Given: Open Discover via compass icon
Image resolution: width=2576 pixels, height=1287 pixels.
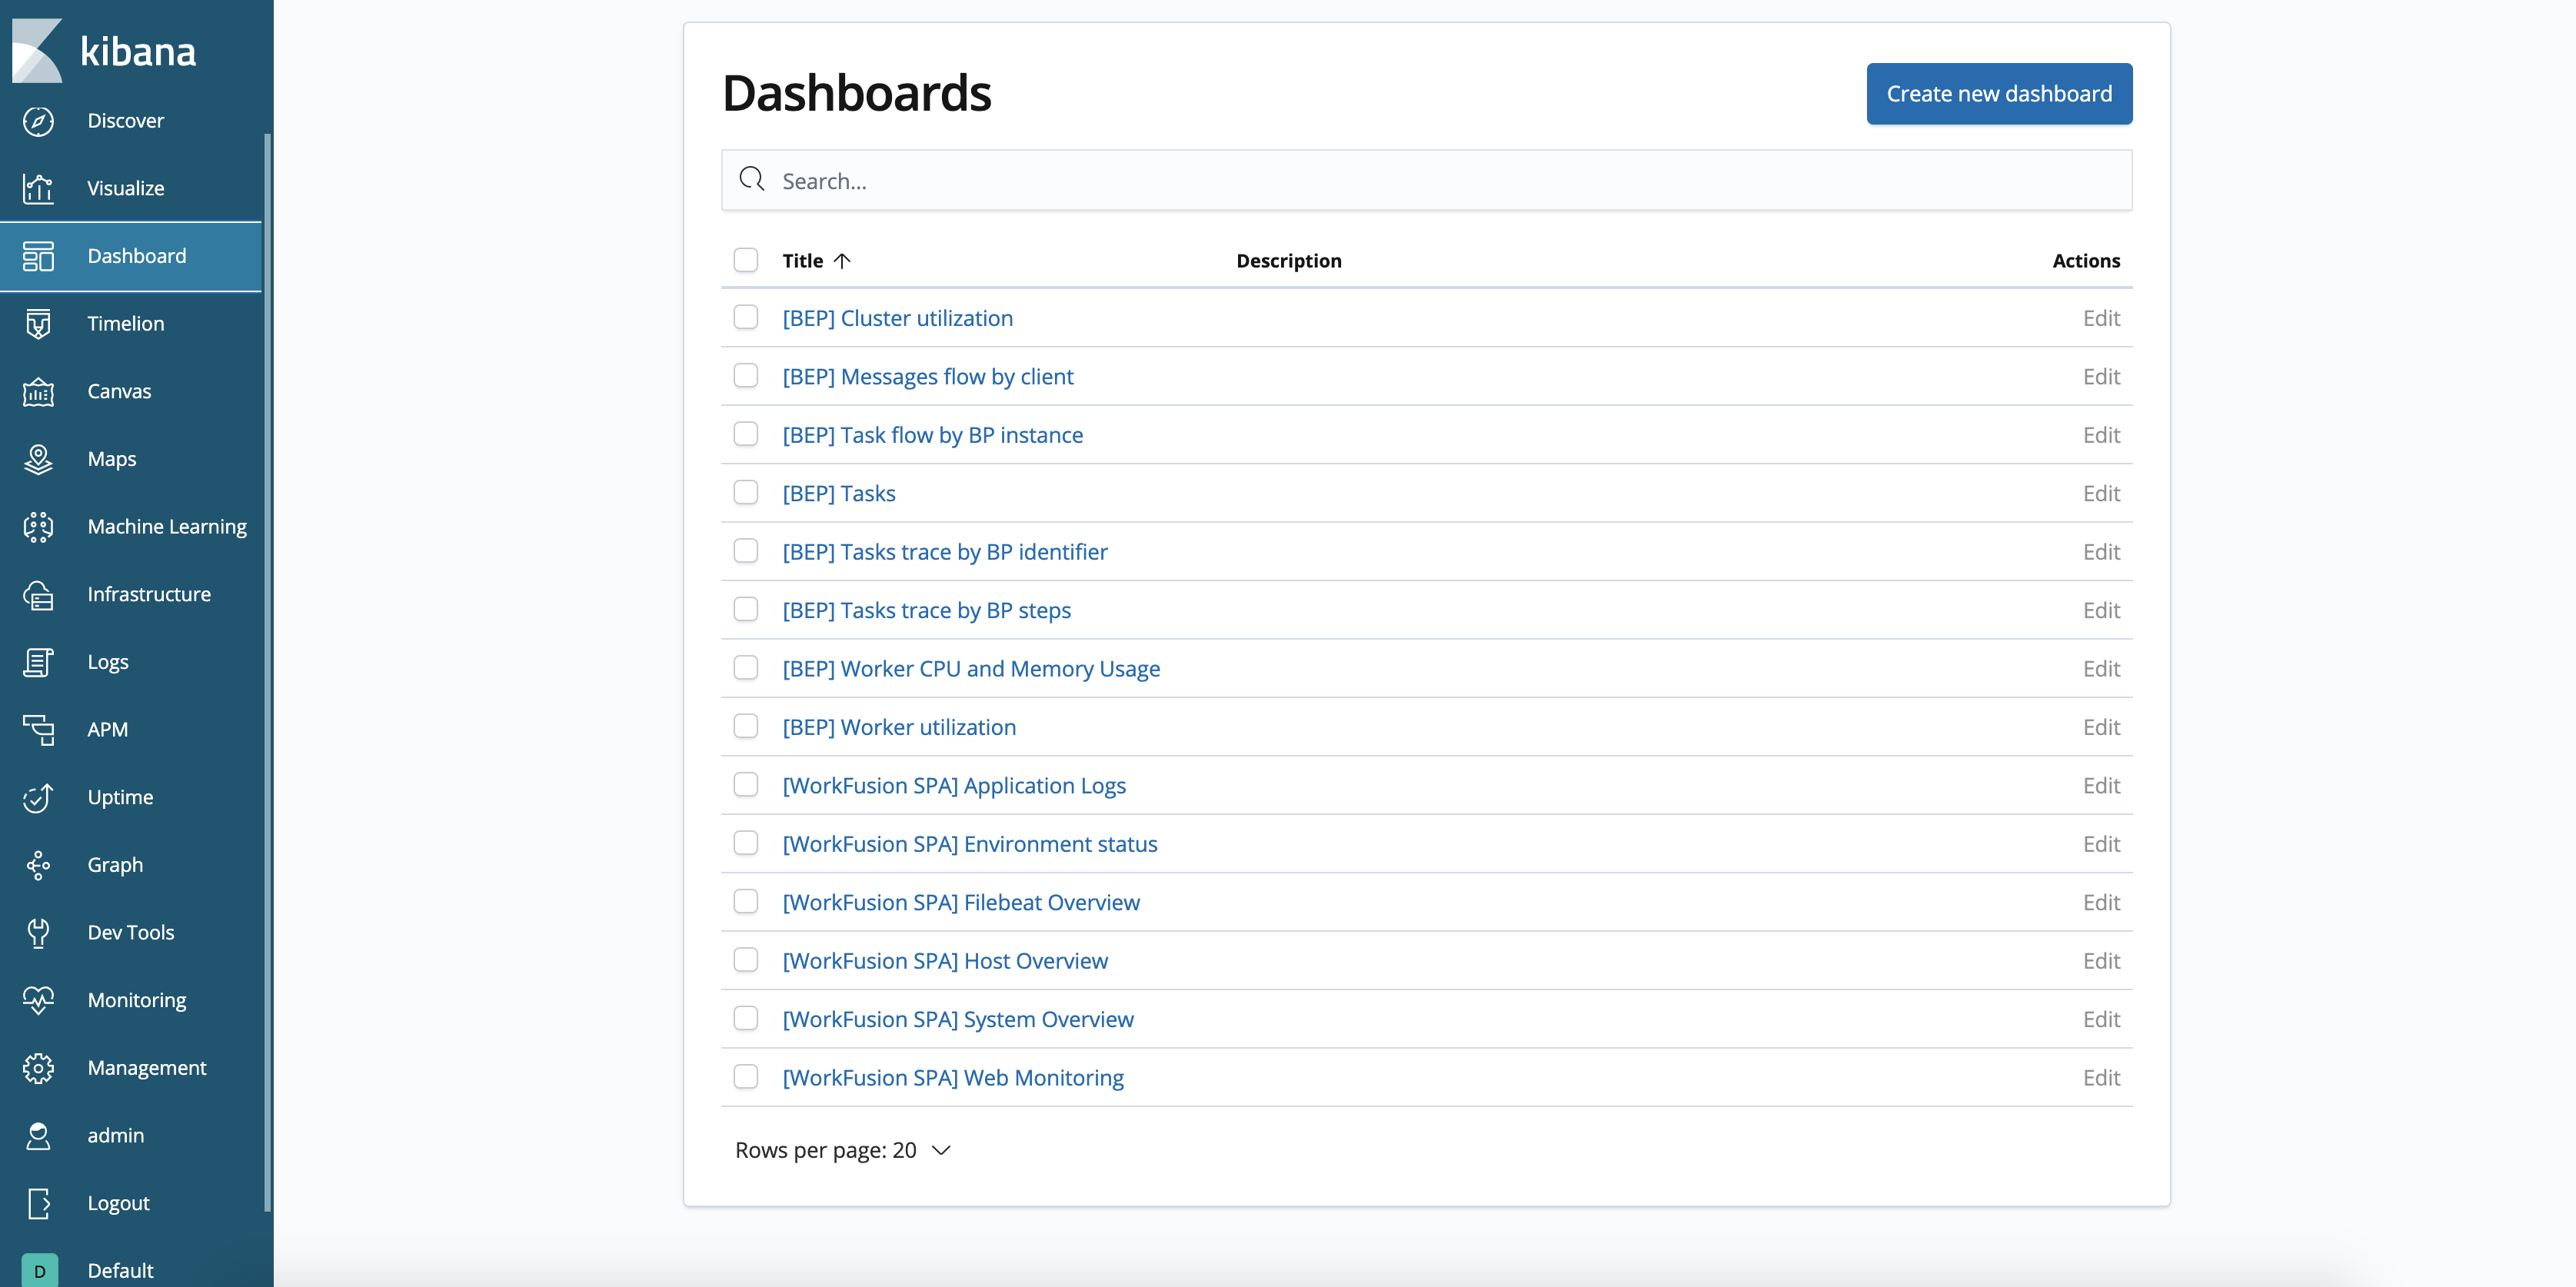Looking at the screenshot, I should click(x=38, y=121).
